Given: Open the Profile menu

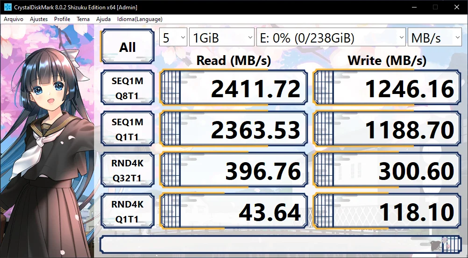Looking at the screenshot, I should 62,19.
